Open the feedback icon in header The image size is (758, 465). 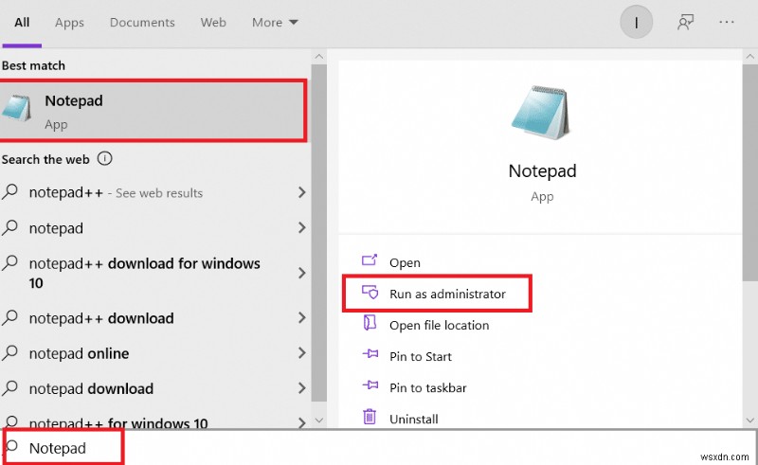(685, 23)
